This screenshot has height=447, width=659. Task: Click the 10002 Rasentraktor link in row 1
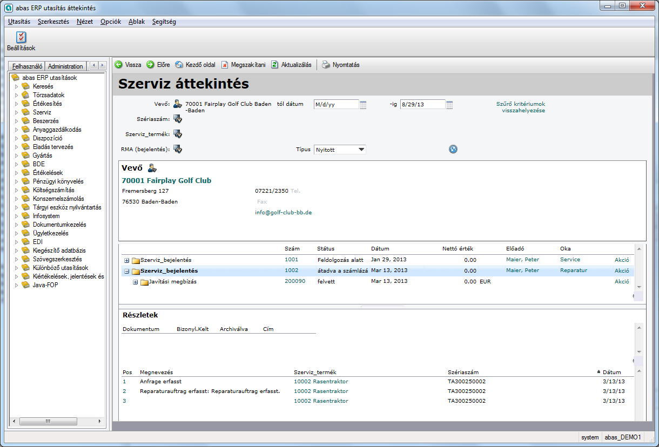pyautogui.click(x=321, y=381)
